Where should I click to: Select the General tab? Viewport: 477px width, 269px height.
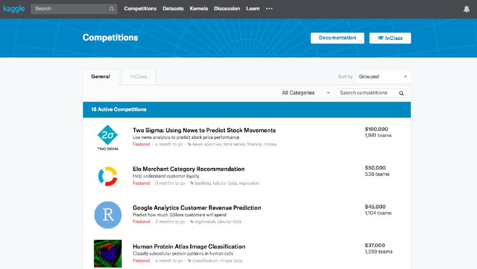[101, 77]
